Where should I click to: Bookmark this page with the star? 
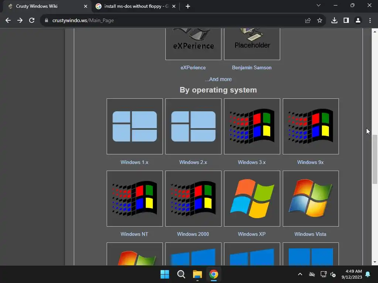pyautogui.click(x=320, y=21)
